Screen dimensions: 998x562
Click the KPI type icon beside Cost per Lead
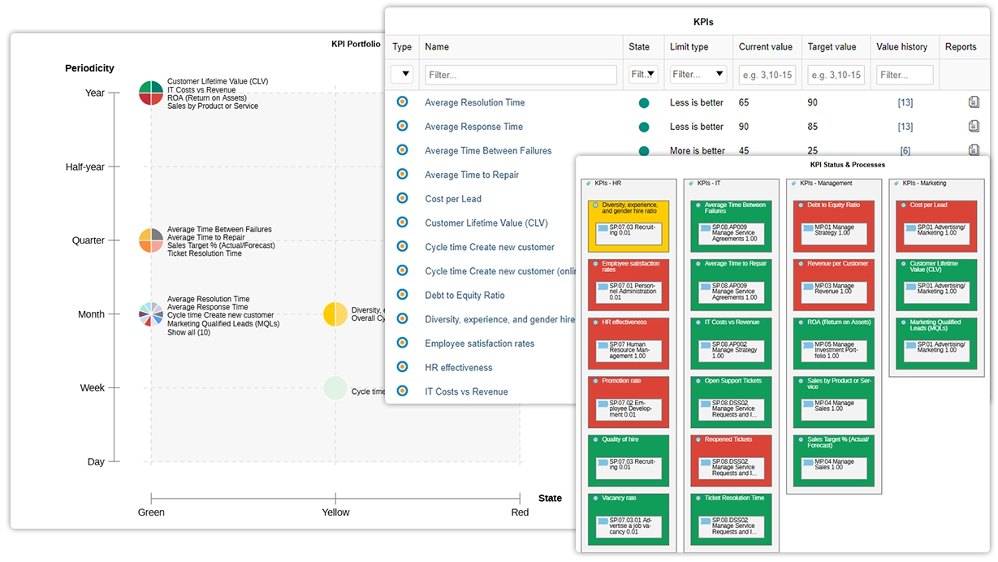(x=401, y=198)
